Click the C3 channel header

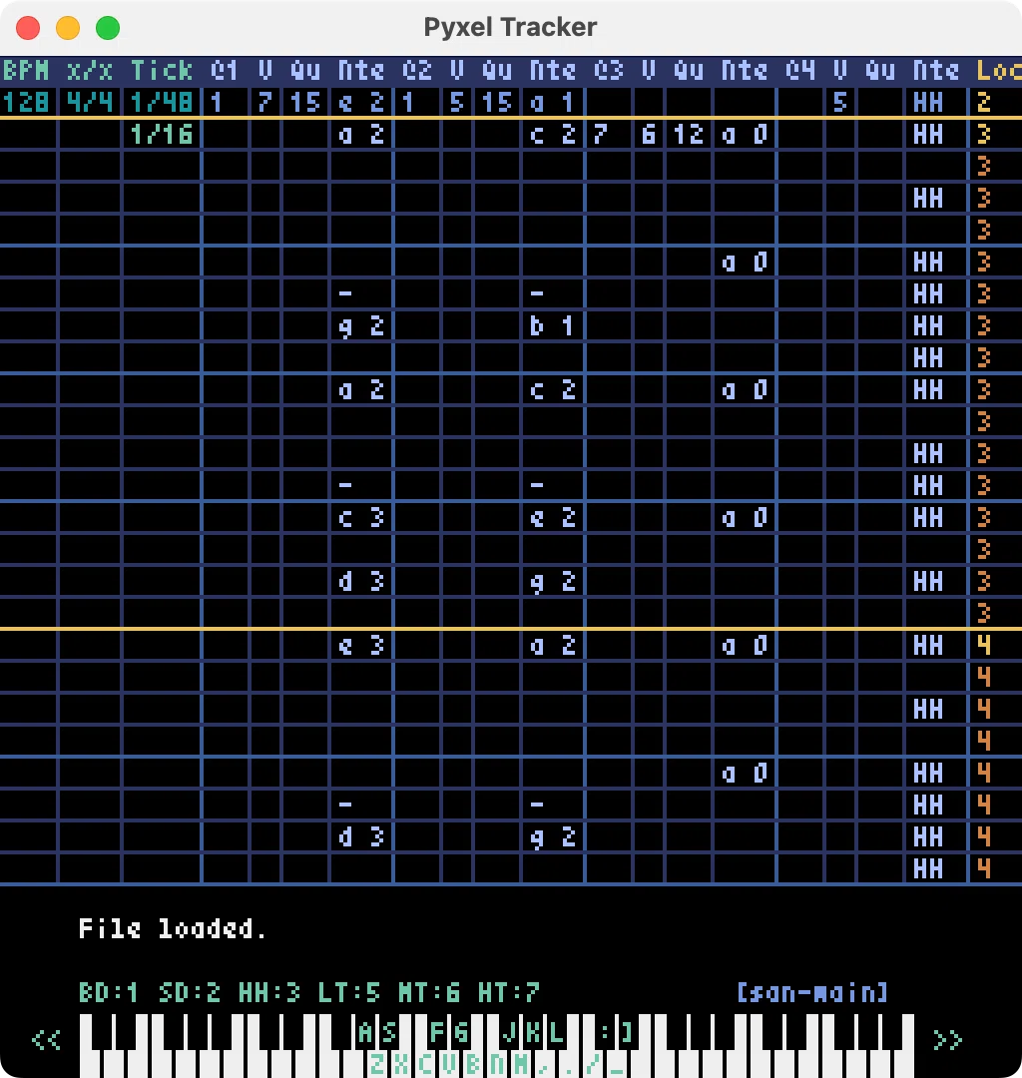click(x=608, y=70)
